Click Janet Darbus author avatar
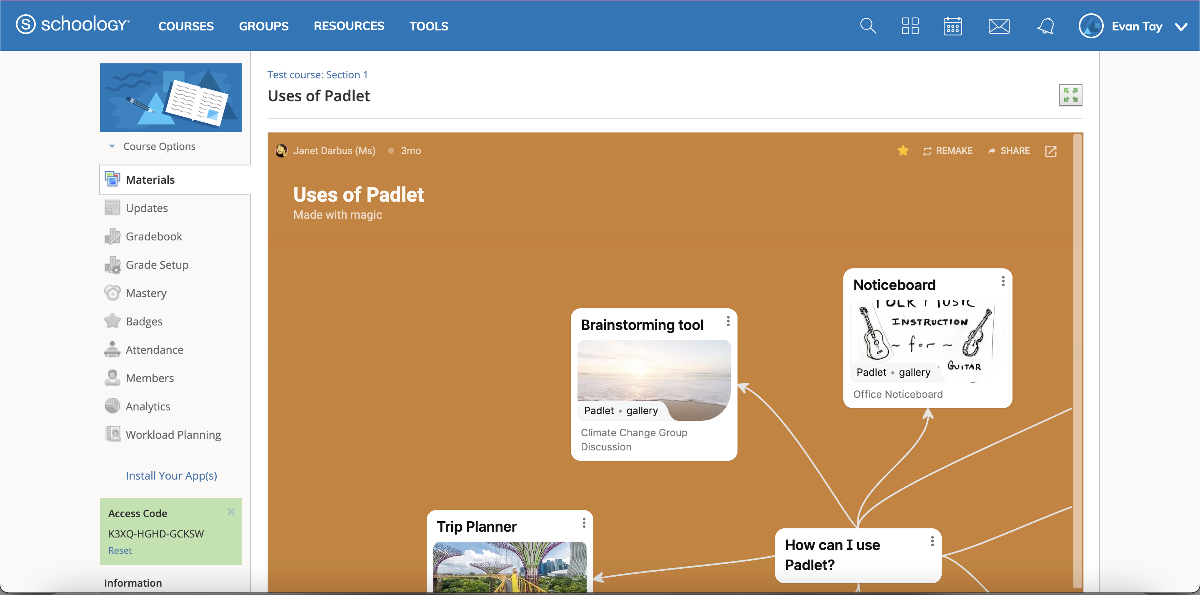1200x595 pixels. (x=281, y=150)
